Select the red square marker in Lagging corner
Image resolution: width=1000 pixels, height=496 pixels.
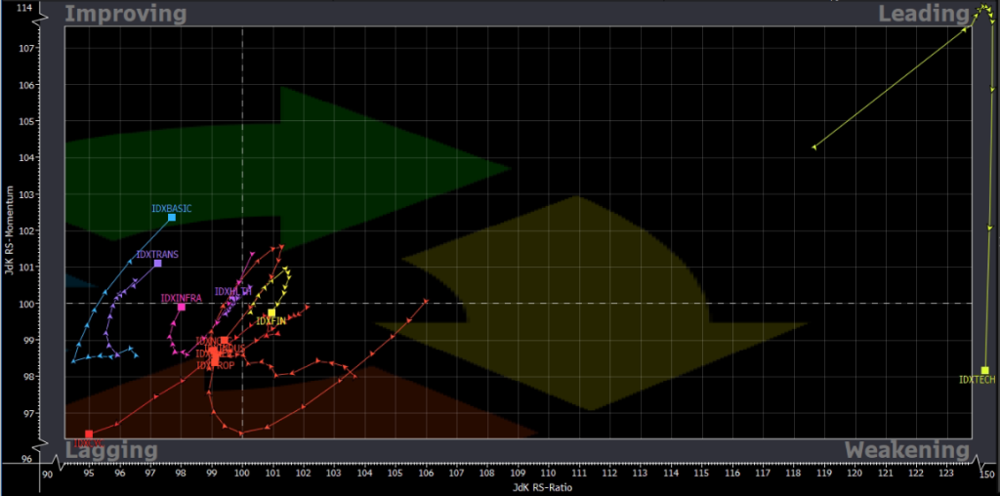89,434
